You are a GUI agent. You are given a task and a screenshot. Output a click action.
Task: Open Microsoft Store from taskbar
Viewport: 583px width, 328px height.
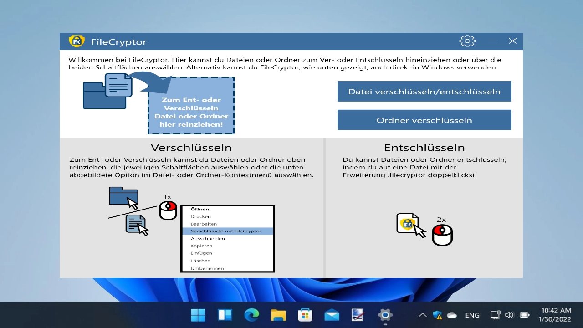pyautogui.click(x=305, y=315)
